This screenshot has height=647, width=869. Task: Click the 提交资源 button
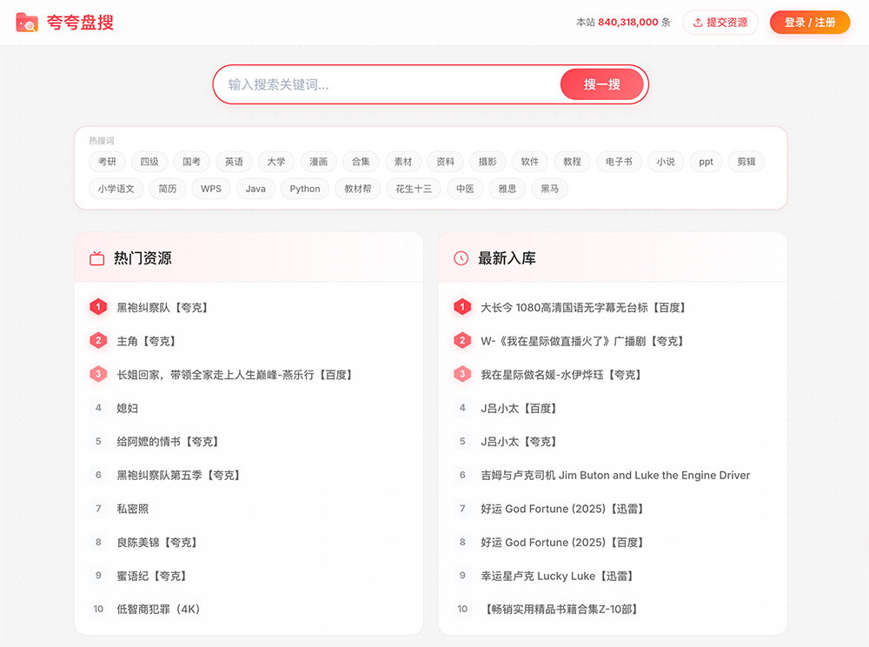tap(720, 23)
